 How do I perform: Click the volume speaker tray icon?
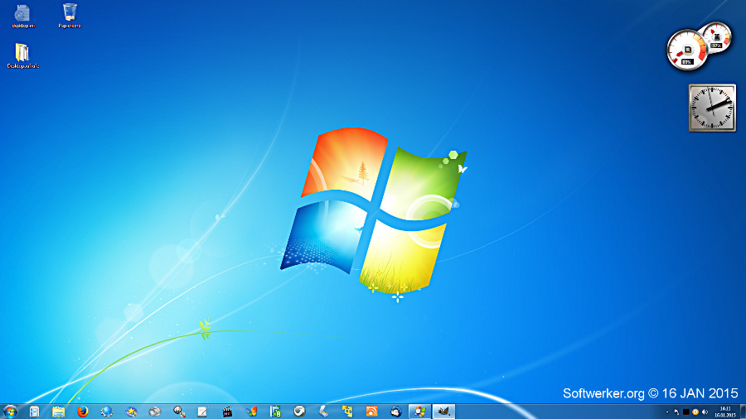(705, 412)
